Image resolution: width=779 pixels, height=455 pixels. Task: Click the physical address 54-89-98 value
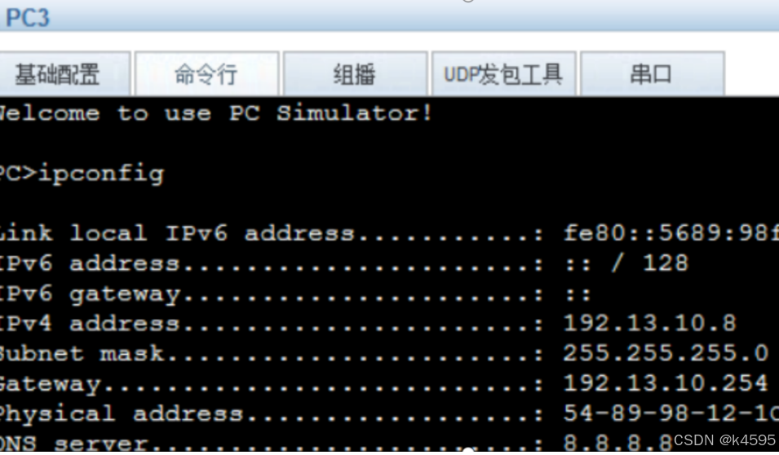(x=671, y=413)
